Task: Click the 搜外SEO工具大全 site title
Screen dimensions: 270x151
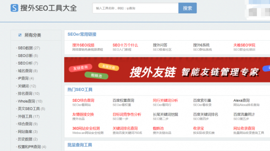Action: tap(48, 8)
